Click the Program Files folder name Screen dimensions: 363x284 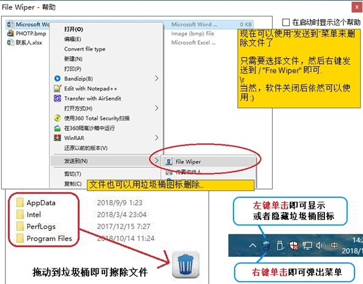coord(50,239)
